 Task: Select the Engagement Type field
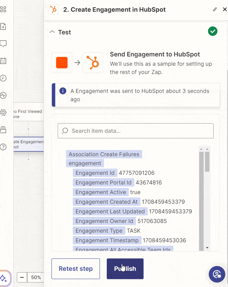tap(99, 231)
